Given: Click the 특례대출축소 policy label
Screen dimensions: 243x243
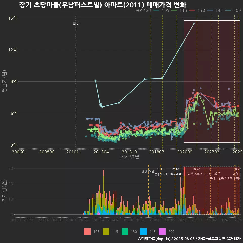Looking at the screenshot, I should [218, 178].
